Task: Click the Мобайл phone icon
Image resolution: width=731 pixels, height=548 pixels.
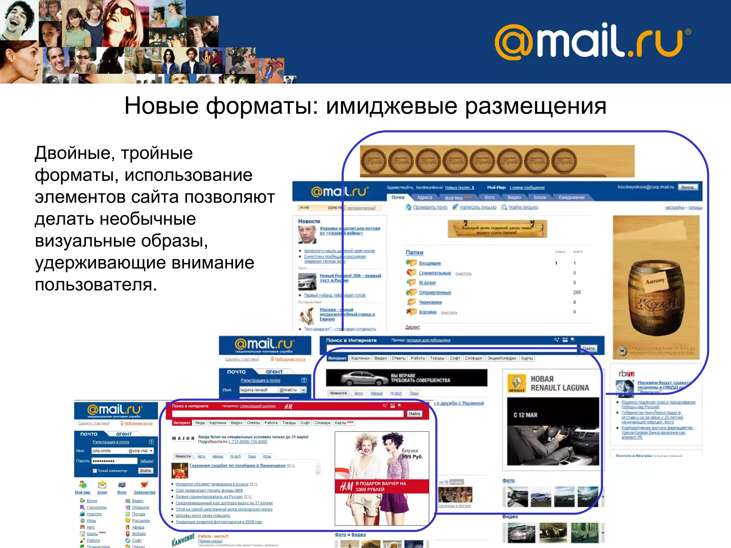Action: [128, 534]
